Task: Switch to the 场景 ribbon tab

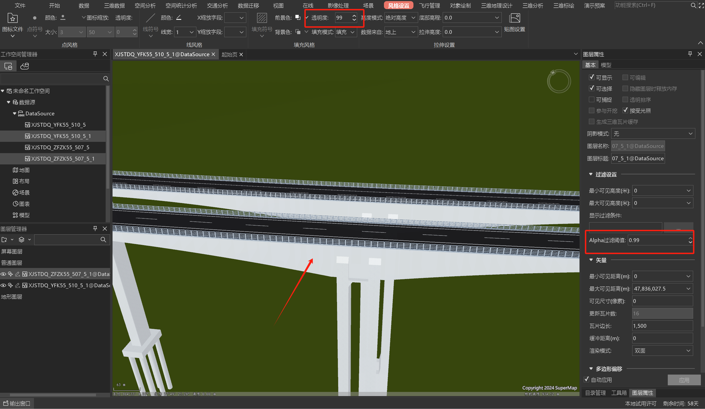Action: (368, 5)
